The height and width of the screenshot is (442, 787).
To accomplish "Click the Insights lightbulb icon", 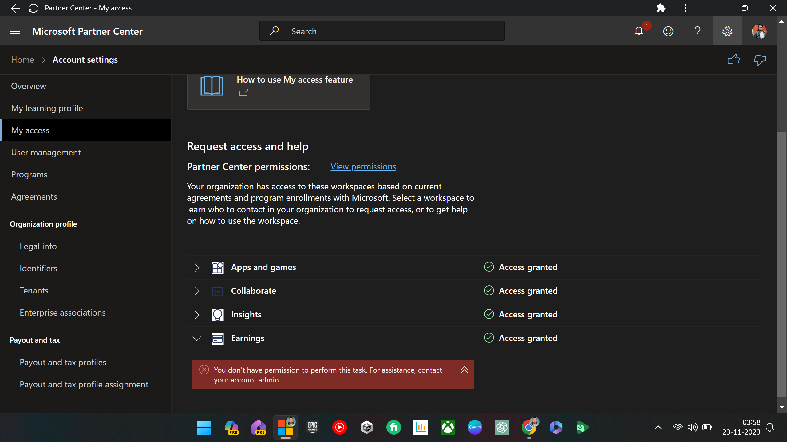I will coord(217,315).
